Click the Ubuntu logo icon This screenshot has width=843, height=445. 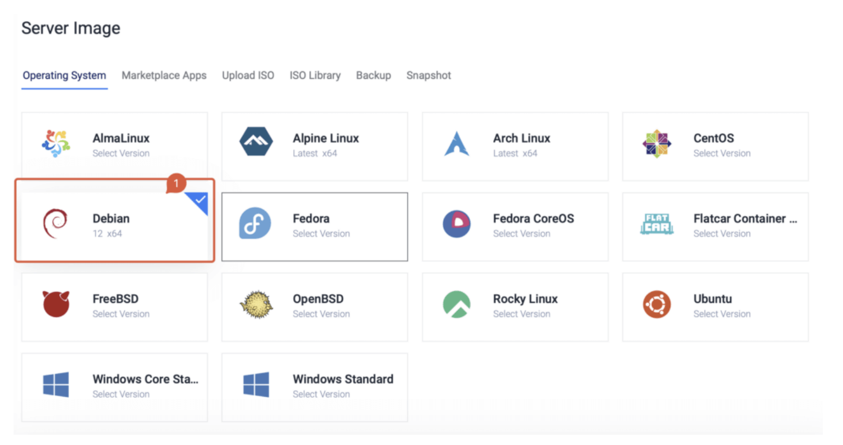click(x=657, y=304)
